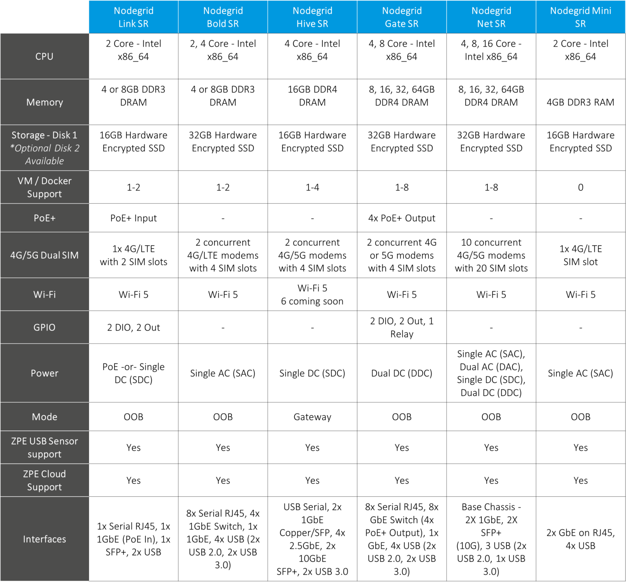The height and width of the screenshot is (584, 626).
Task: Click the PoE+ row label
Action: click(44, 218)
